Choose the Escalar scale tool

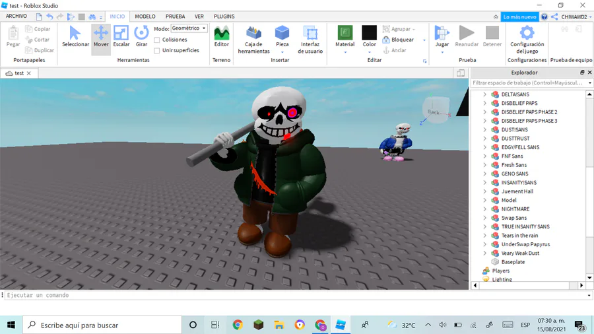[x=121, y=37]
